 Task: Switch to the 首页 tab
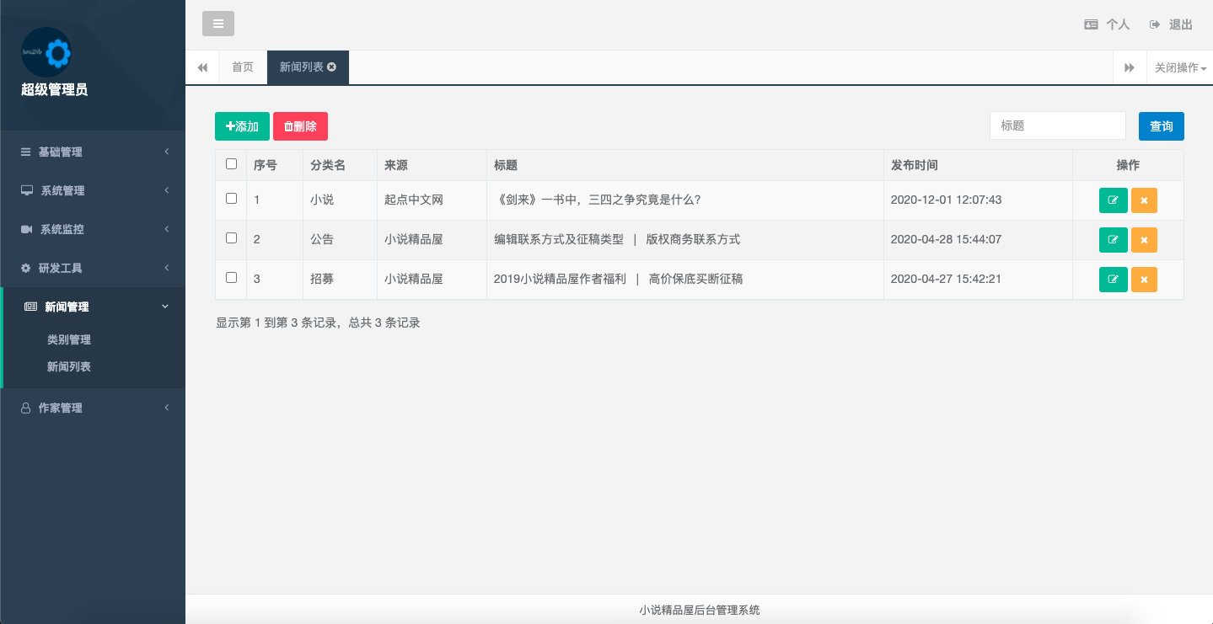pyautogui.click(x=243, y=67)
